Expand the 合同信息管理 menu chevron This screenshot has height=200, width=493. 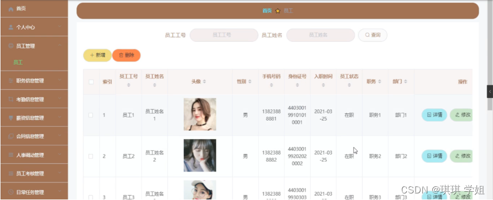pos(60,136)
